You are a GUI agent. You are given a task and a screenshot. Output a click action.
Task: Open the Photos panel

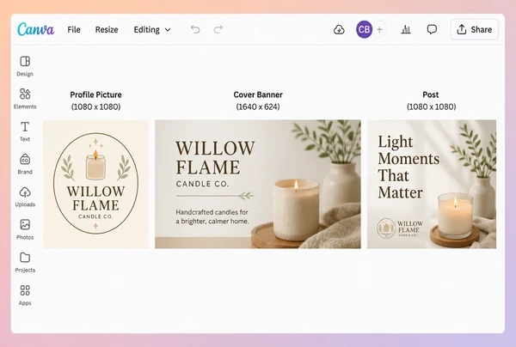(x=25, y=229)
